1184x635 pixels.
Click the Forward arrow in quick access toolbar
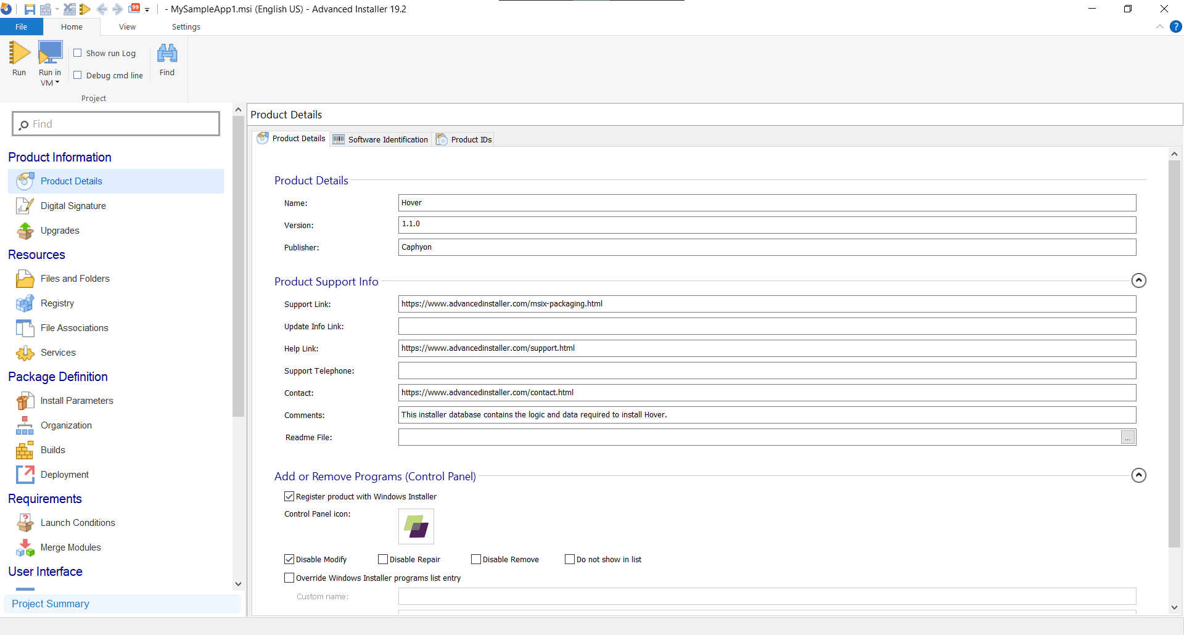[117, 9]
